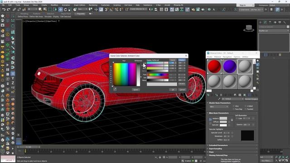Screen dimensions: 290x163
Task: Open the Material Editor Navigation menu
Action: coord(227,57)
